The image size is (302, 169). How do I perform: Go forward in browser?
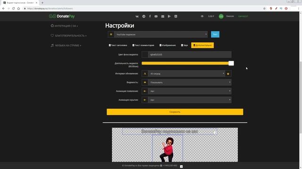(8, 8)
